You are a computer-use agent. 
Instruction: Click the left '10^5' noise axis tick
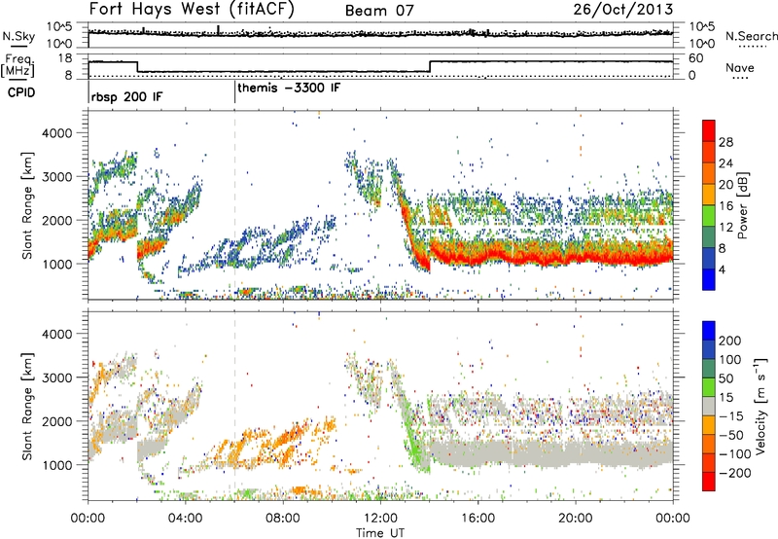click(x=59, y=26)
